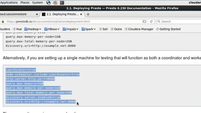
Task: Open the mail client panel icon
Action: tap(55, 3)
